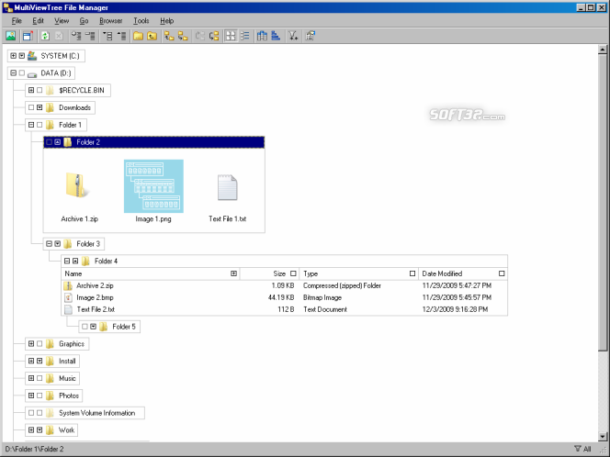Click the filter funnel toolbar icon
Viewport: 610px width, 457px height.
[292, 36]
